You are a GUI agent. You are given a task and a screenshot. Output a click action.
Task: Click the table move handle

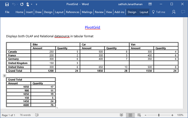(4, 76)
